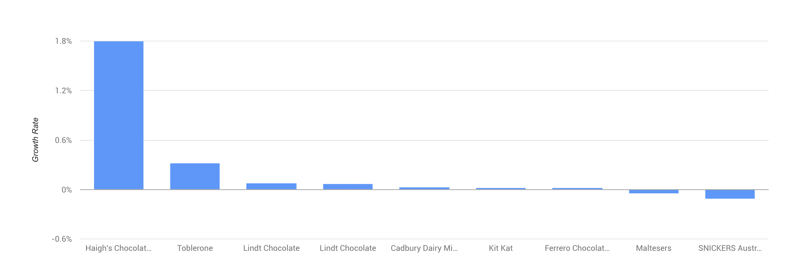Image resolution: width=812 pixels, height=270 pixels.
Task: Select the SNICKERS Austr... axis label
Action: pyautogui.click(x=730, y=248)
